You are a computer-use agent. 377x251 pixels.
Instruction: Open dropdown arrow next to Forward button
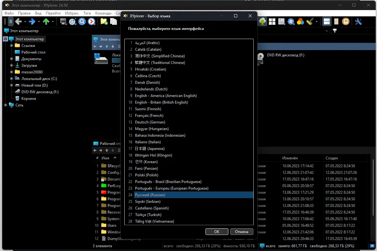[x=39, y=22]
